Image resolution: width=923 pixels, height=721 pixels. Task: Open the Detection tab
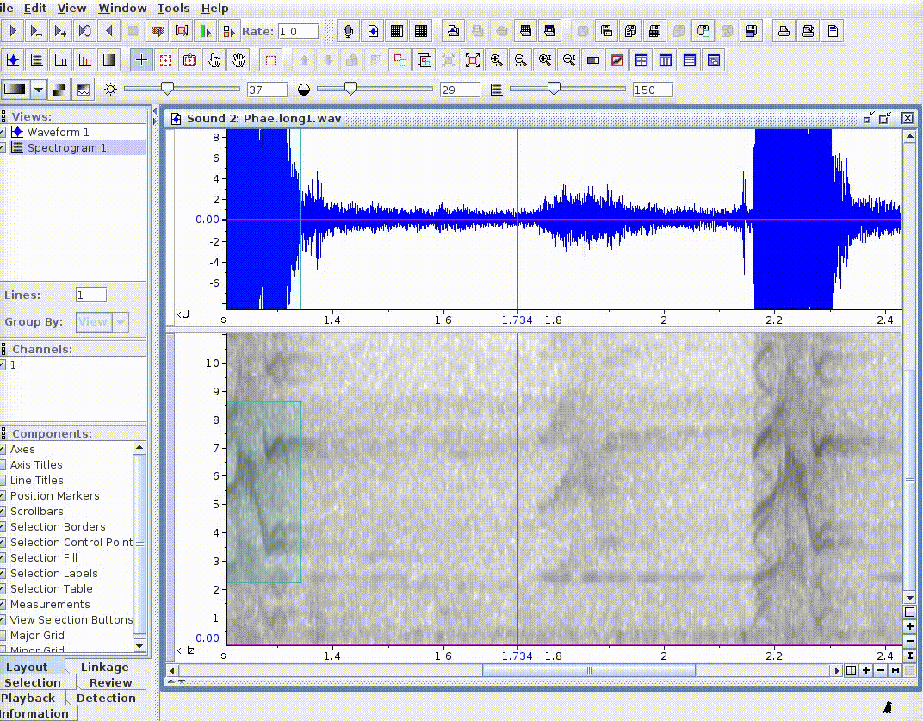tap(106, 698)
